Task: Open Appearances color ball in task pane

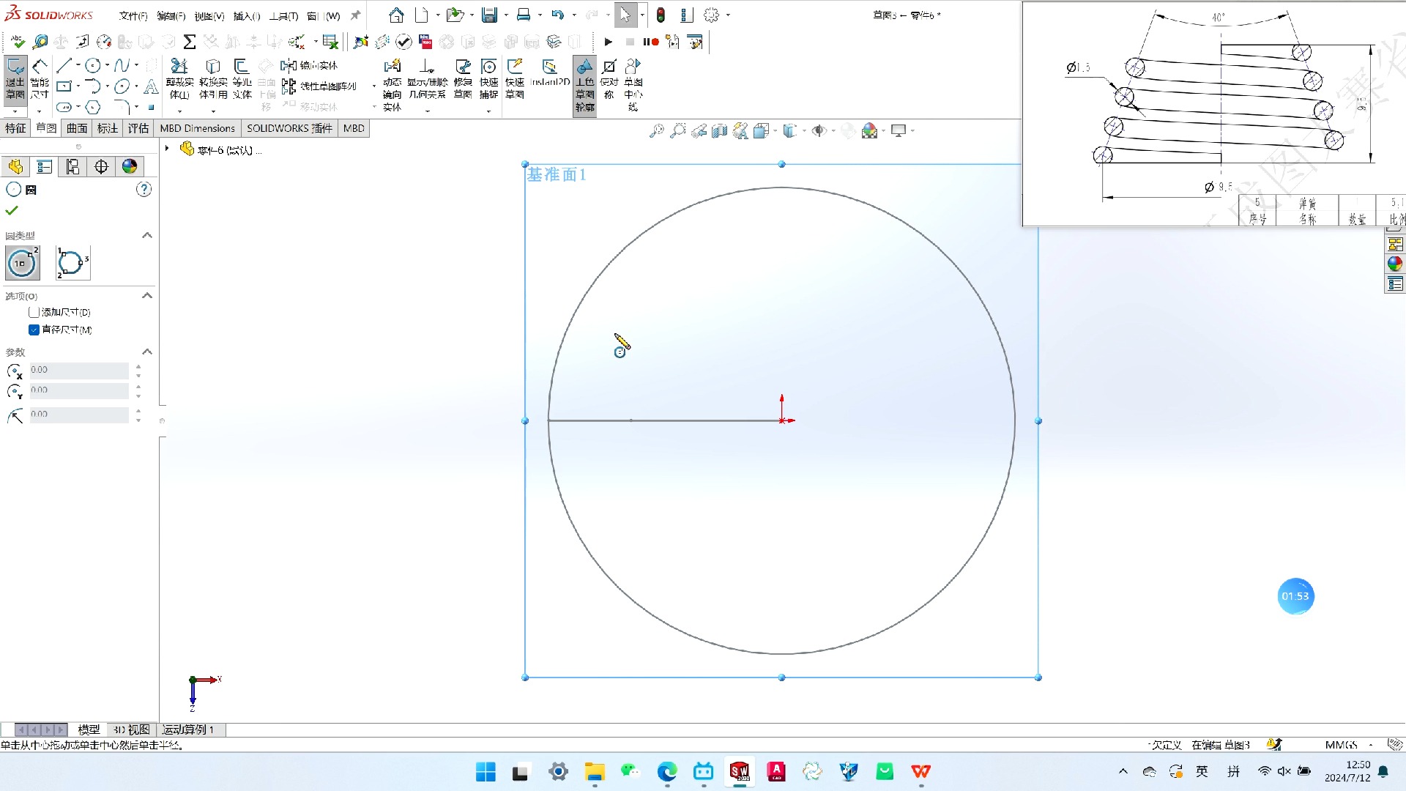Action: (x=1395, y=264)
